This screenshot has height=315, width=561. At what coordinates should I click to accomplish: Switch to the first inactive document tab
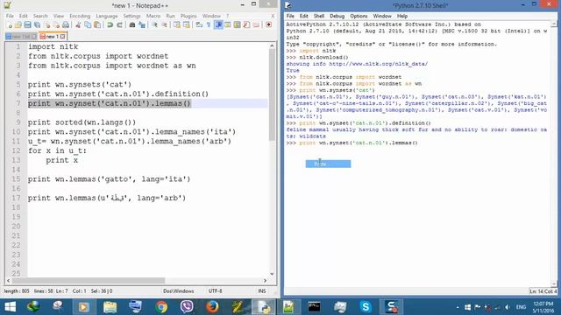pos(20,37)
